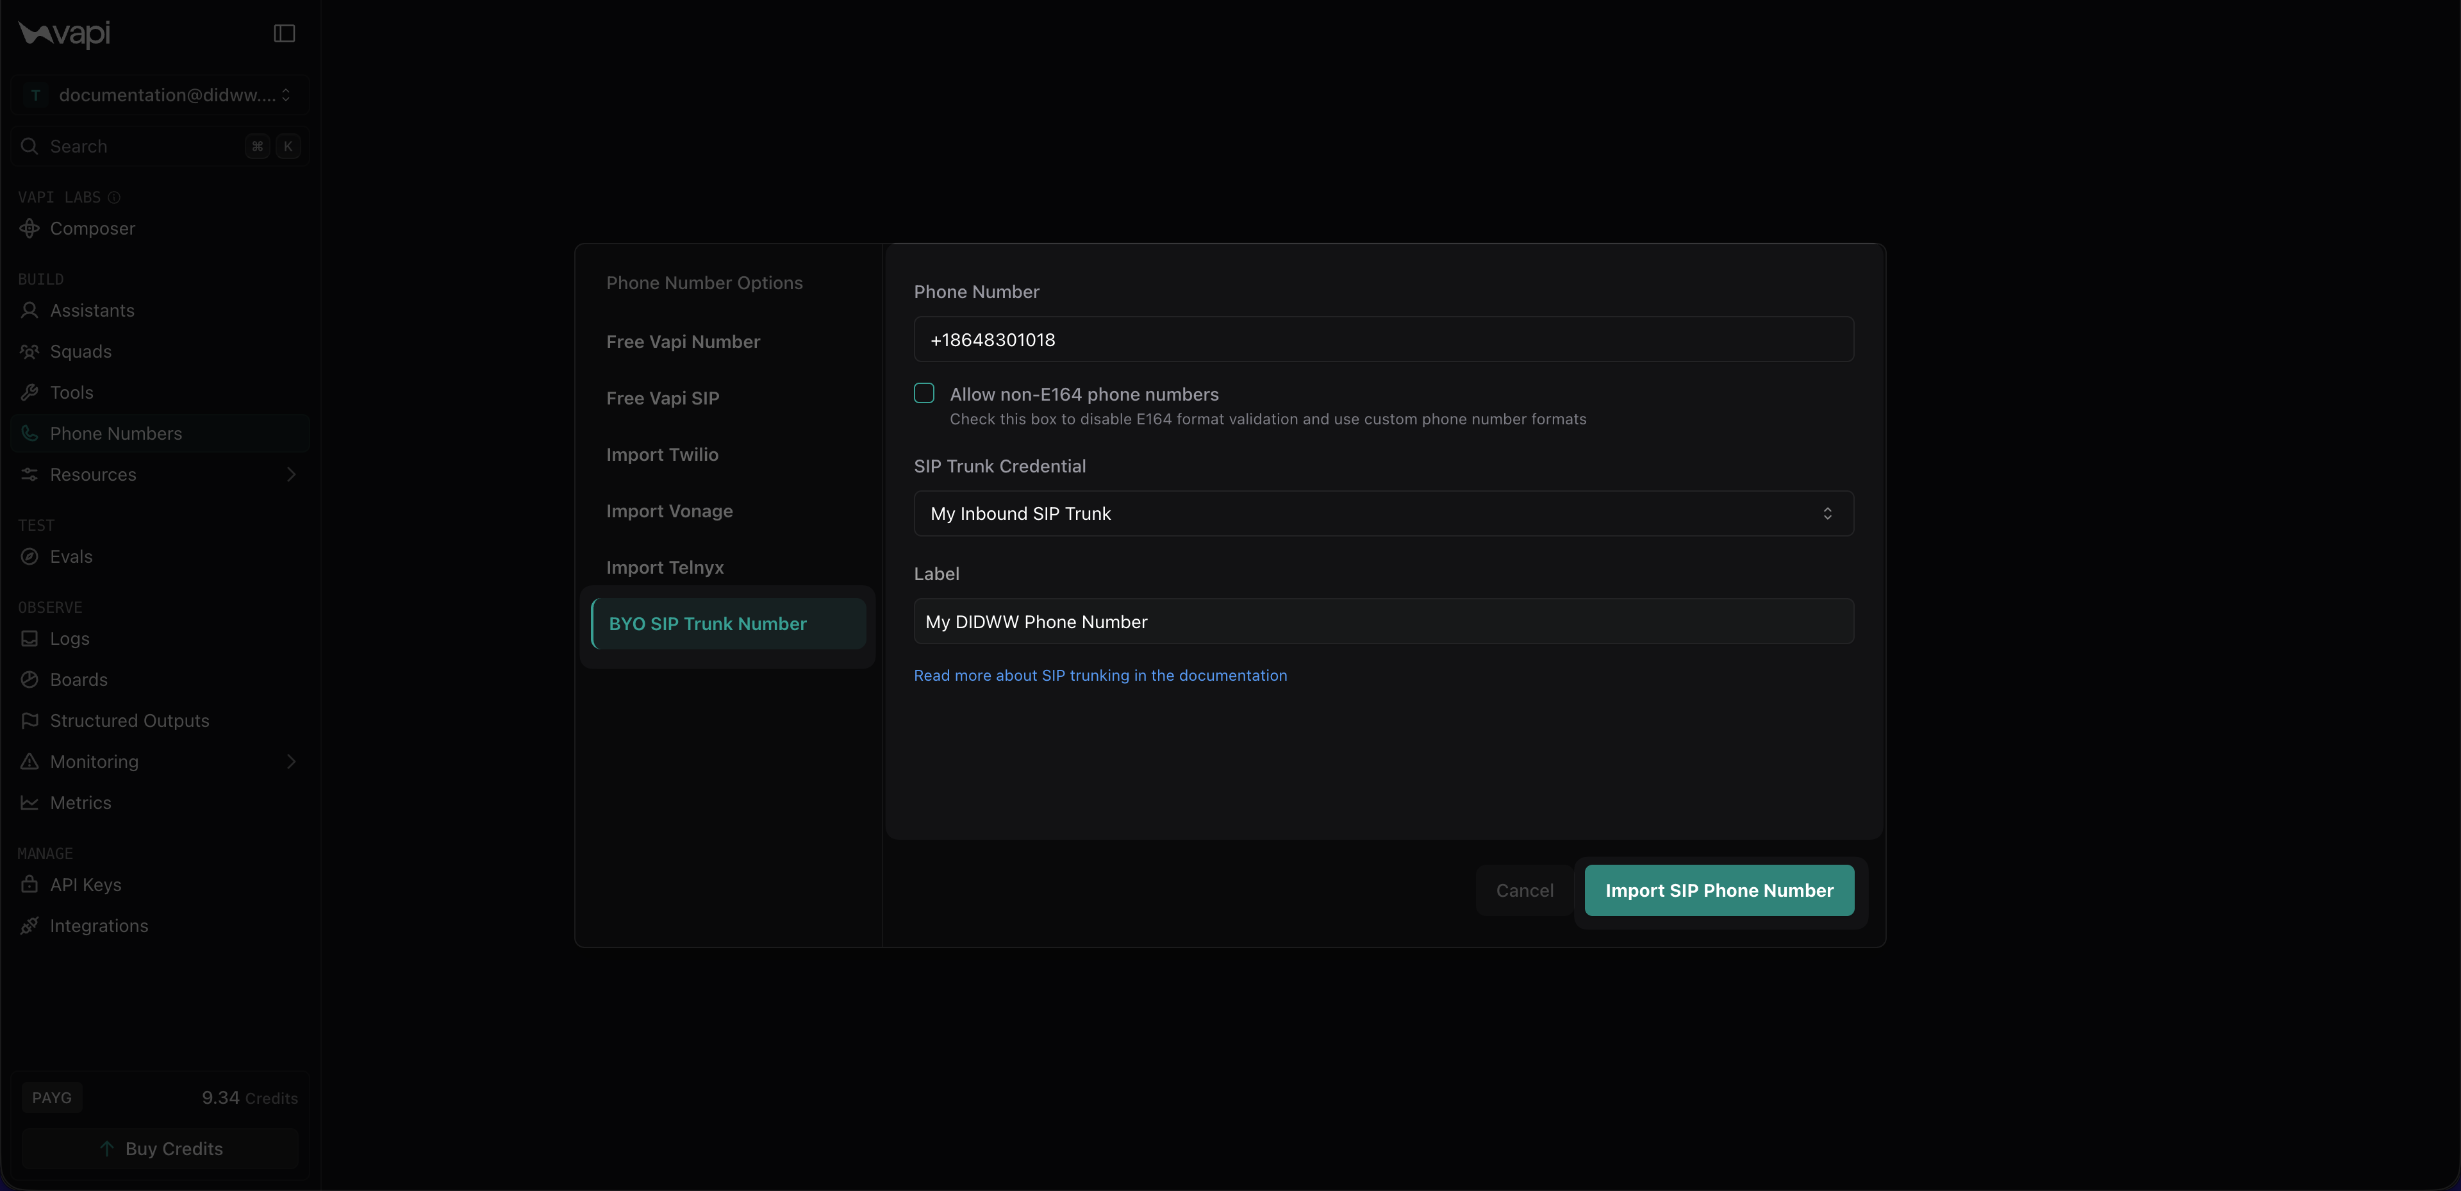This screenshot has width=2461, height=1191.
Task: Expand the Monitoring submenu chevron
Action: coord(292,762)
